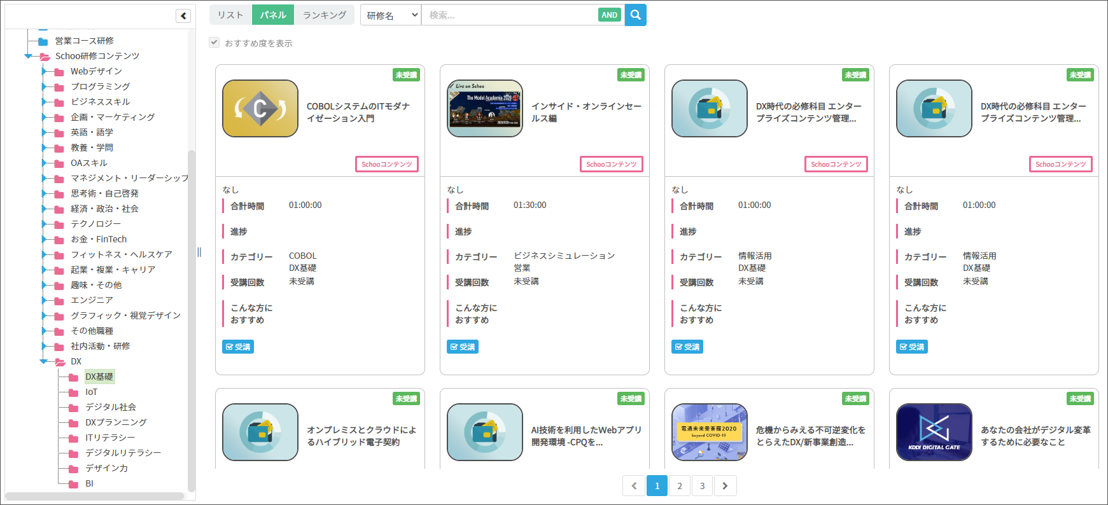Click the panel splitter handle

pyautogui.click(x=199, y=253)
